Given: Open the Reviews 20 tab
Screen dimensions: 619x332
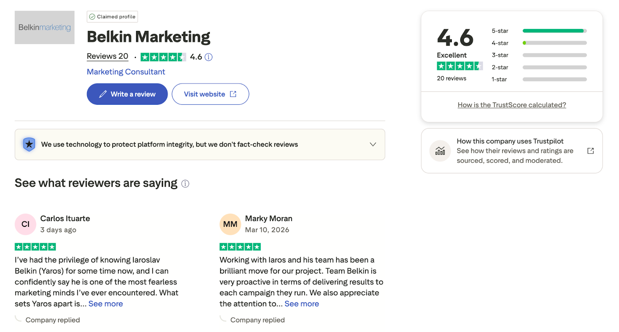Looking at the screenshot, I should click(107, 56).
